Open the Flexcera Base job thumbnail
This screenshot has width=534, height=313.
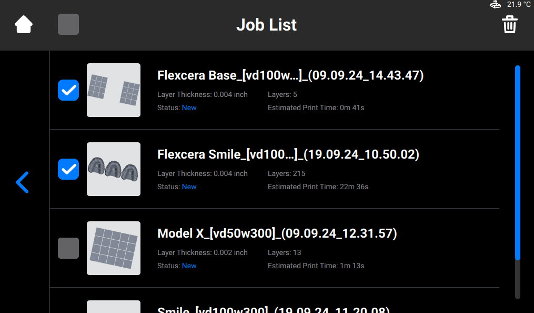[114, 90]
